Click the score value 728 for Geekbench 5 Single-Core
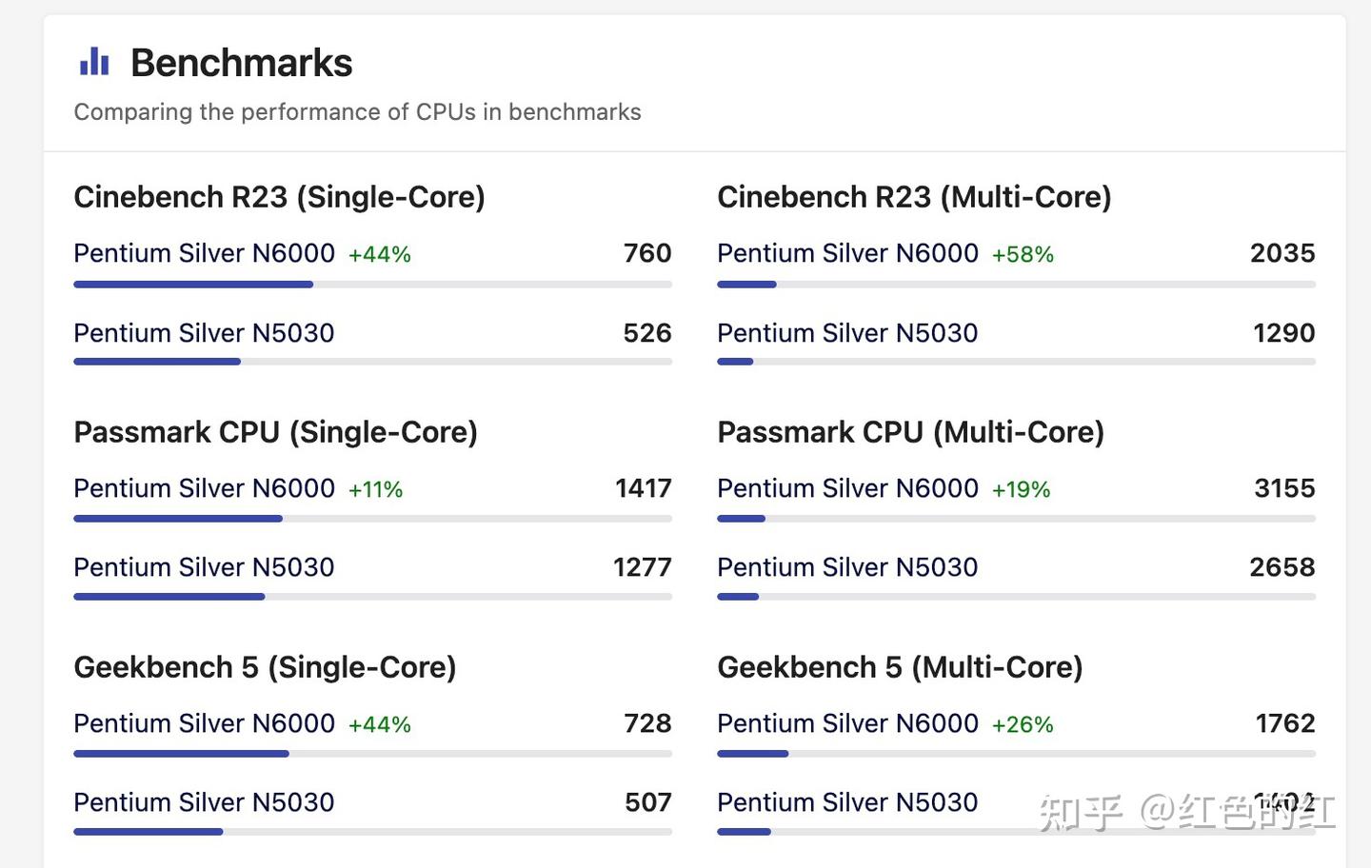This screenshot has height=868, width=1371. [x=646, y=724]
